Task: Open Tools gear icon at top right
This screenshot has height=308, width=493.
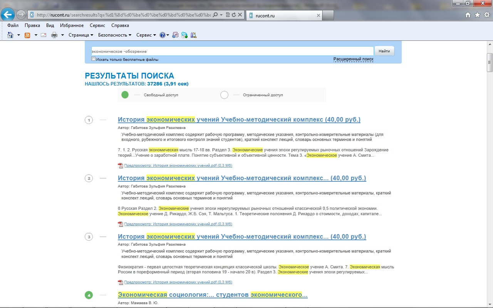Action: (486, 15)
